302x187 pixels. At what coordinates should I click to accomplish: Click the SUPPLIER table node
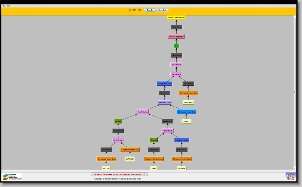[x=130, y=159]
